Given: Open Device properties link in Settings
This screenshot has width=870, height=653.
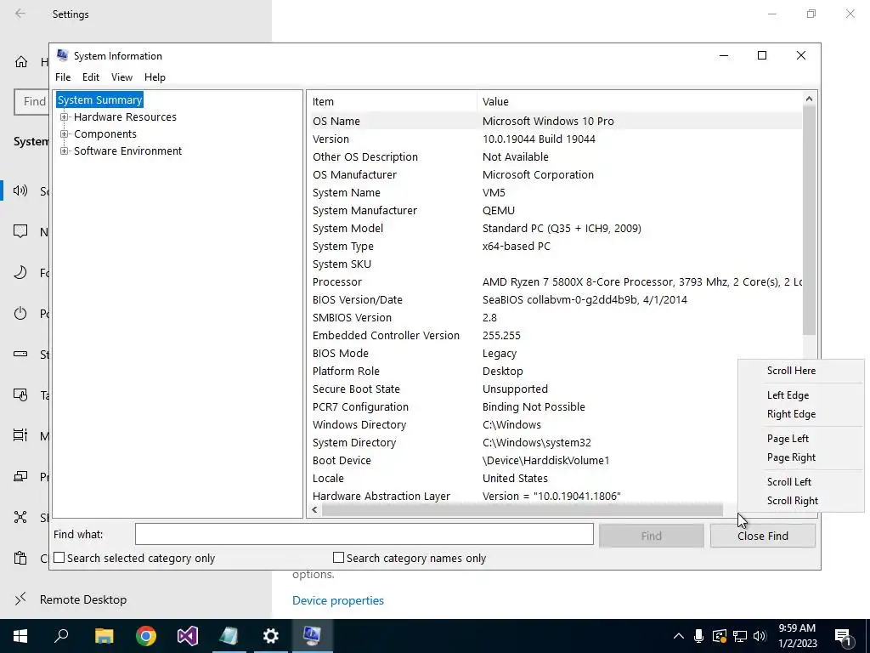Looking at the screenshot, I should click(x=338, y=600).
